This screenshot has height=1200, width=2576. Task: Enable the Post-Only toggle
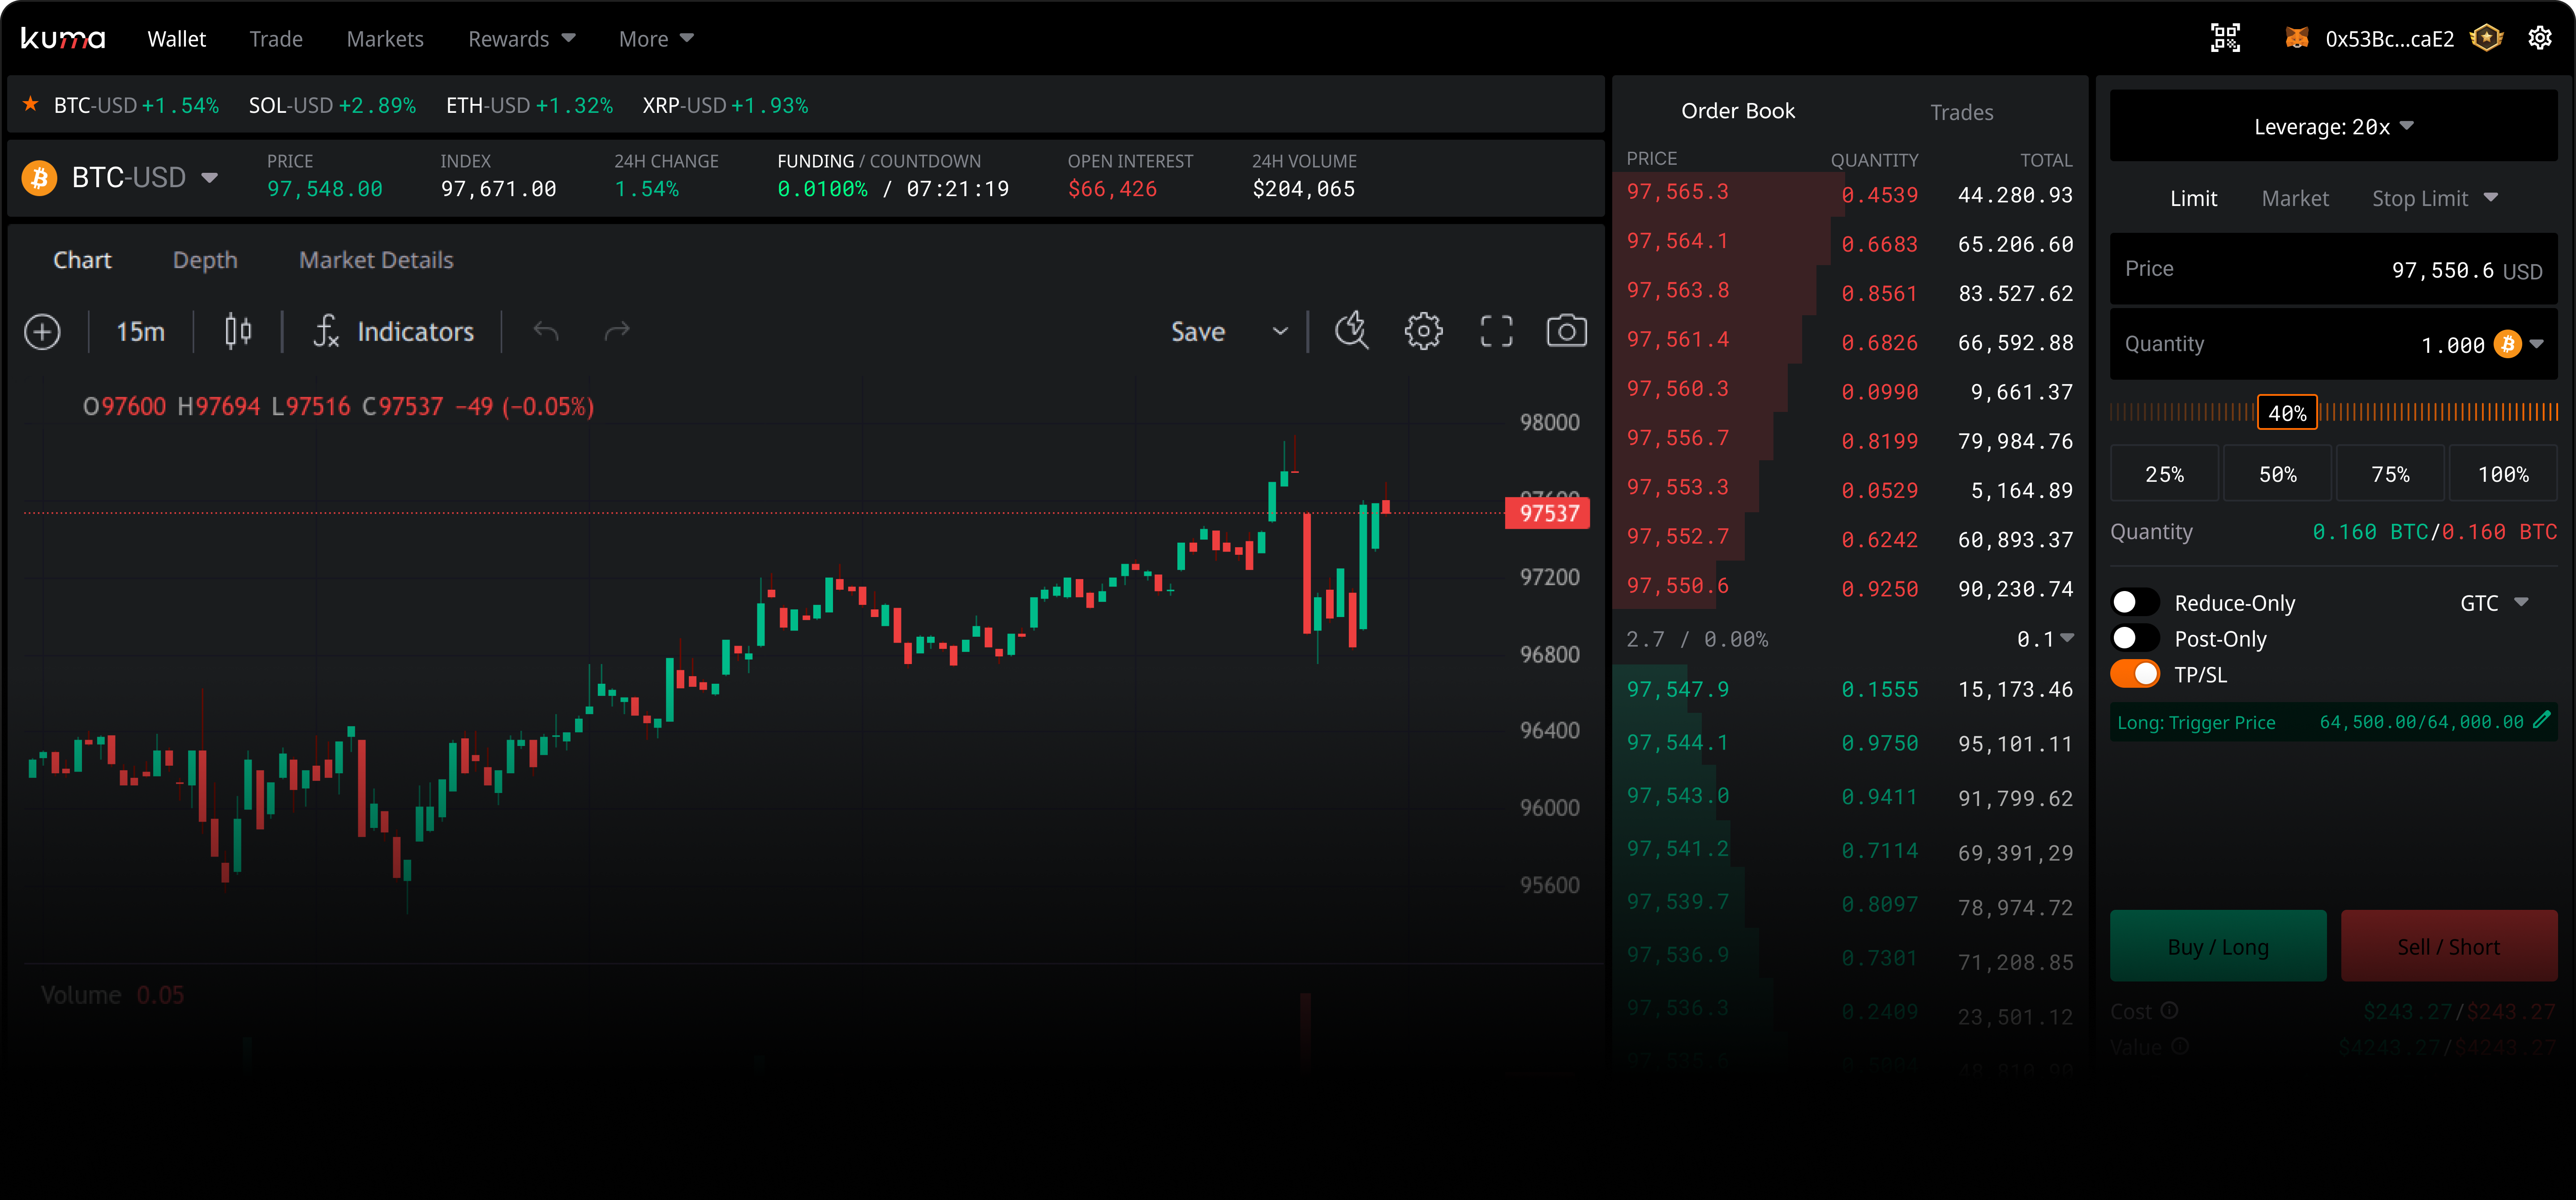click(2135, 638)
